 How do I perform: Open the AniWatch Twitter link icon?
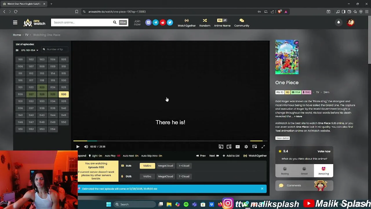pyautogui.click(x=170, y=22)
